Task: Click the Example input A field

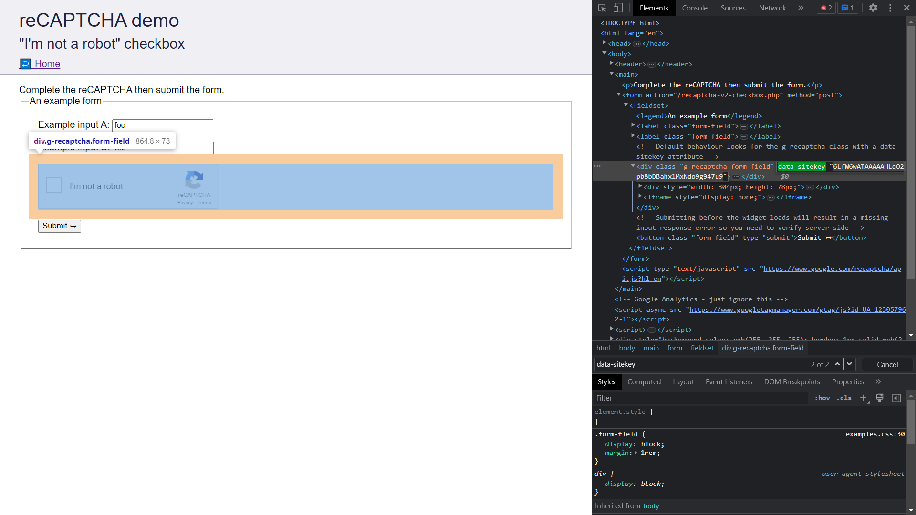Action: pyautogui.click(x=162, y=125)
